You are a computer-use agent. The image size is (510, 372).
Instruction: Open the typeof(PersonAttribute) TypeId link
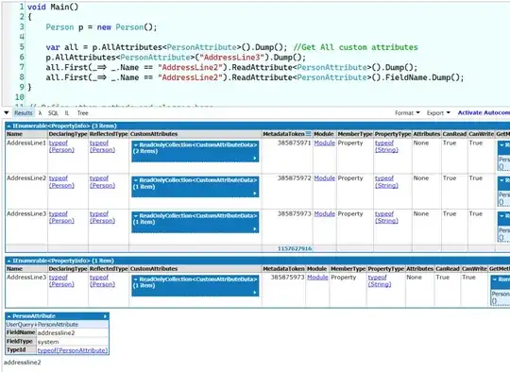pos(72,350)
